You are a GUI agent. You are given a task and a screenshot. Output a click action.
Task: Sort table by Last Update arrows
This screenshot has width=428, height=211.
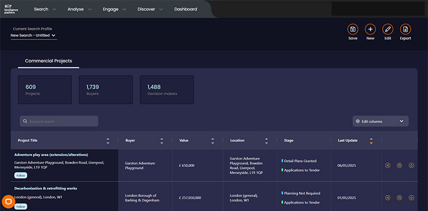(371, 141)
